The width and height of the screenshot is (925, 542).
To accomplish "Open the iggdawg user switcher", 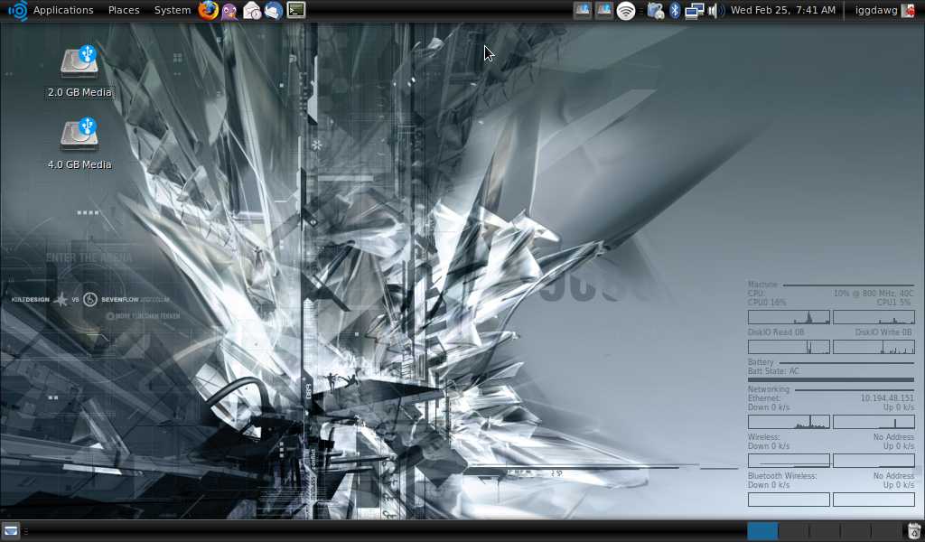I will (876, 10).
